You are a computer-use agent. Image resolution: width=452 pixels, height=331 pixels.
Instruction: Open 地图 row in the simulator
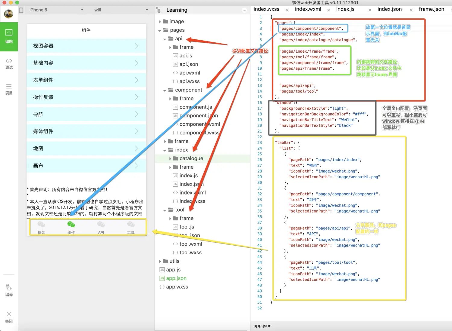point(86,149)
